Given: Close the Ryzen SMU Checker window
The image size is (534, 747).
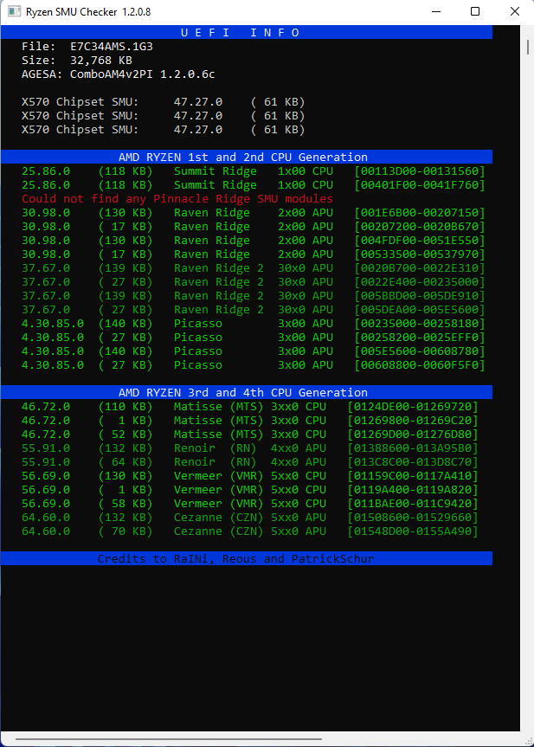Looking at the screenshot, I should (514, 11).
